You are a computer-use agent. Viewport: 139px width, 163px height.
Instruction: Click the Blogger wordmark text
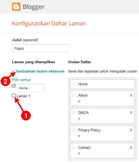coord(34,7)
